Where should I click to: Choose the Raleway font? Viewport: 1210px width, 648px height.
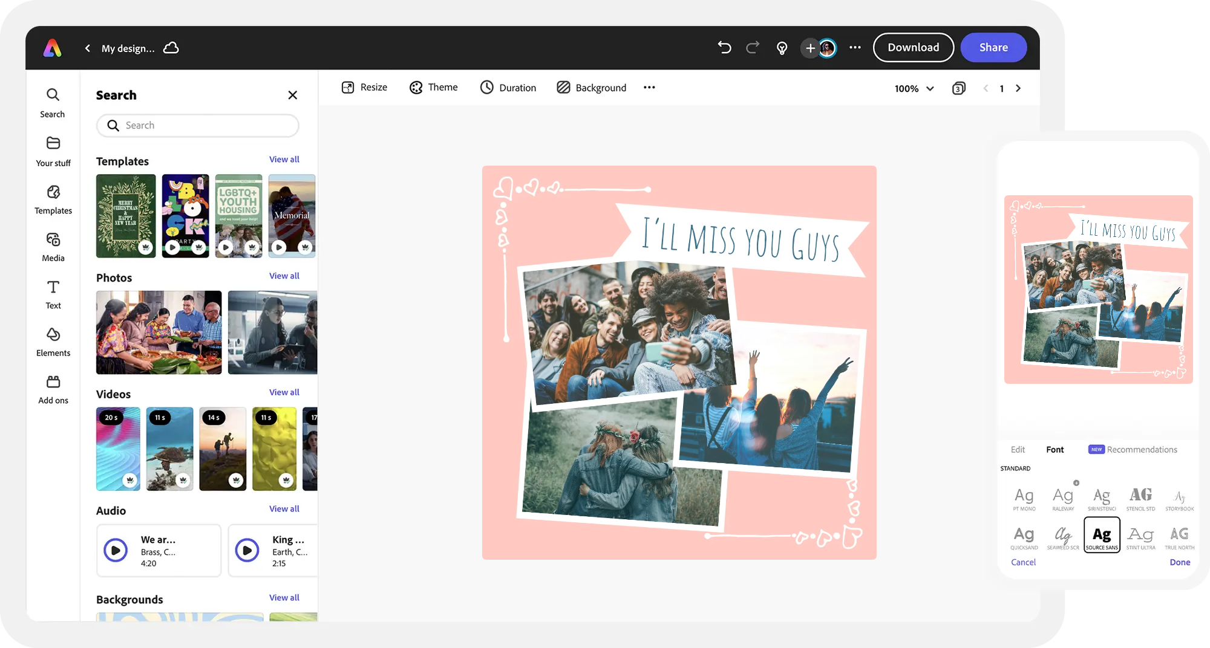[x=1063, y=499]
